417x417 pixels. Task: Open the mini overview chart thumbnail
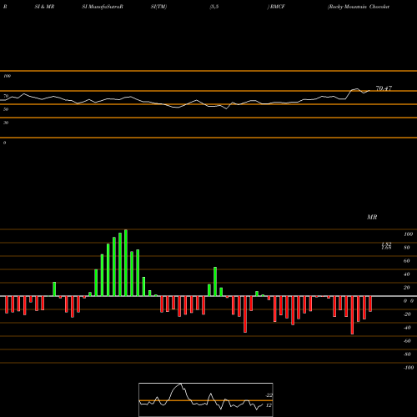point(206,399)
